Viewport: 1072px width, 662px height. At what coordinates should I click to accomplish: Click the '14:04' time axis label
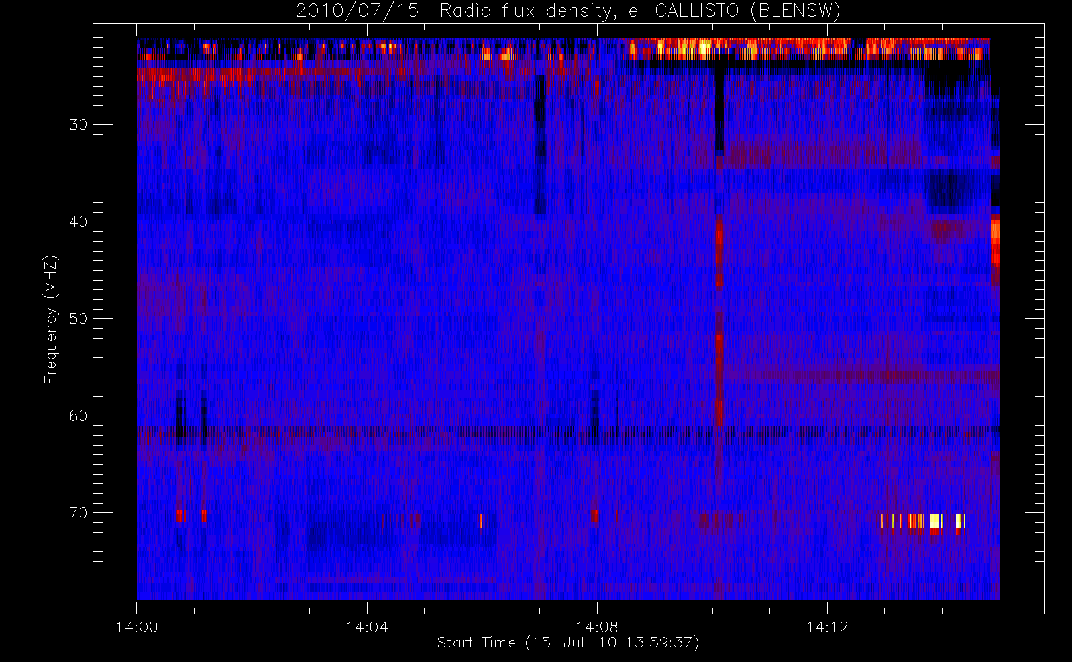pyautogui.click(x=367, y=627)
